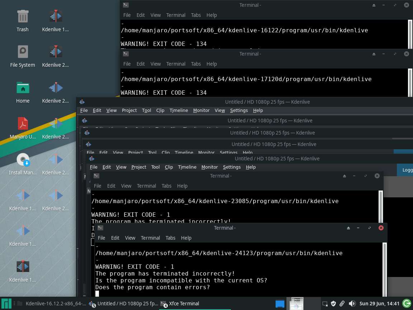Screen dimensions: 413x310
Task: Open Clip menu in frontmost Kdenlive window
Action: click(x=169, y=167)
